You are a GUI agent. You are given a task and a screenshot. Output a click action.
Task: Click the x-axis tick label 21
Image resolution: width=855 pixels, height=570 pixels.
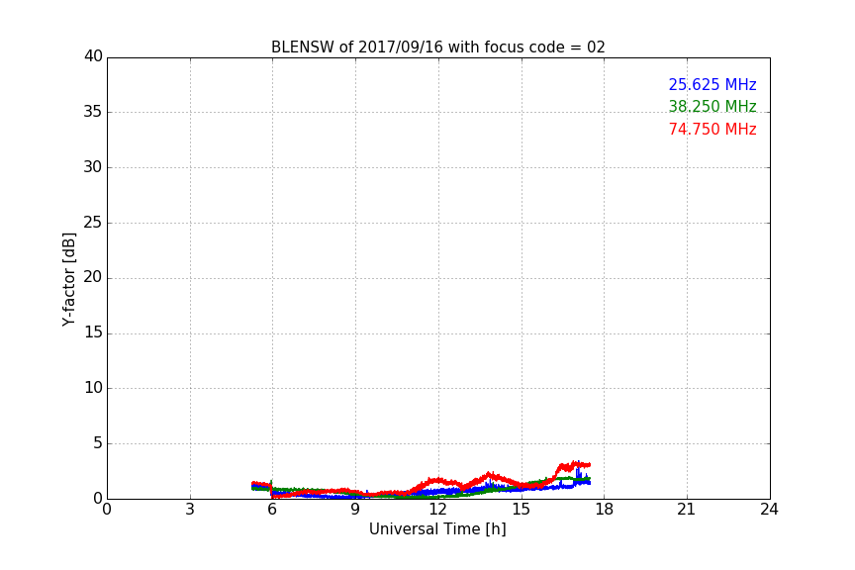(687, 510)
